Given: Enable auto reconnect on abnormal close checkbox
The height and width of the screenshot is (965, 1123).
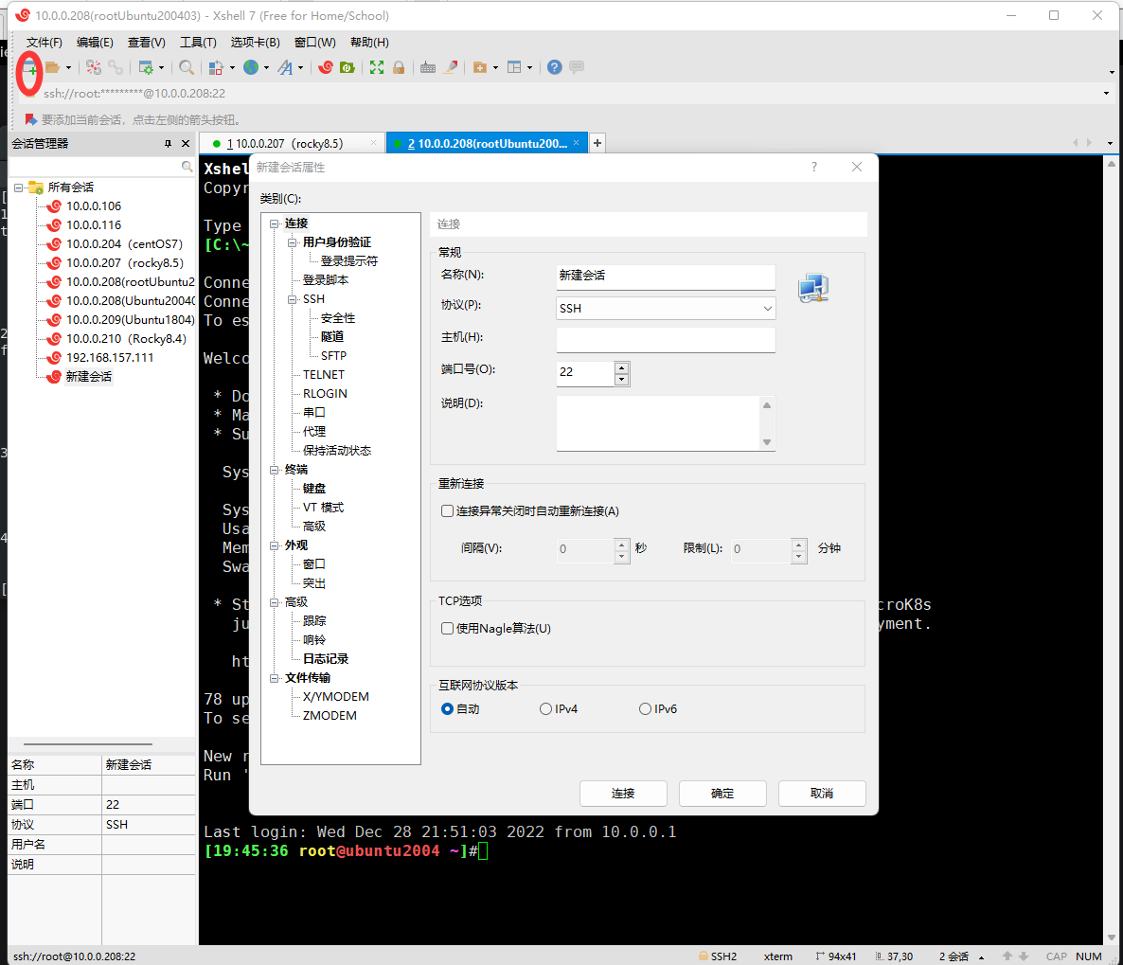Looking at the screenshot, I should coord(448,511).
